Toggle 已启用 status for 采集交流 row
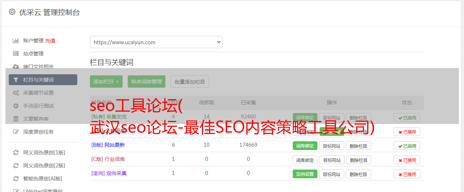 [407, 117]
